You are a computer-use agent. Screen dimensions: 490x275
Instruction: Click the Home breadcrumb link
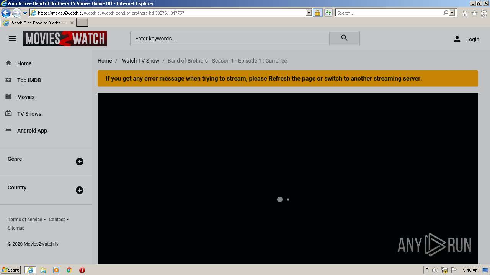click(105, 61)
